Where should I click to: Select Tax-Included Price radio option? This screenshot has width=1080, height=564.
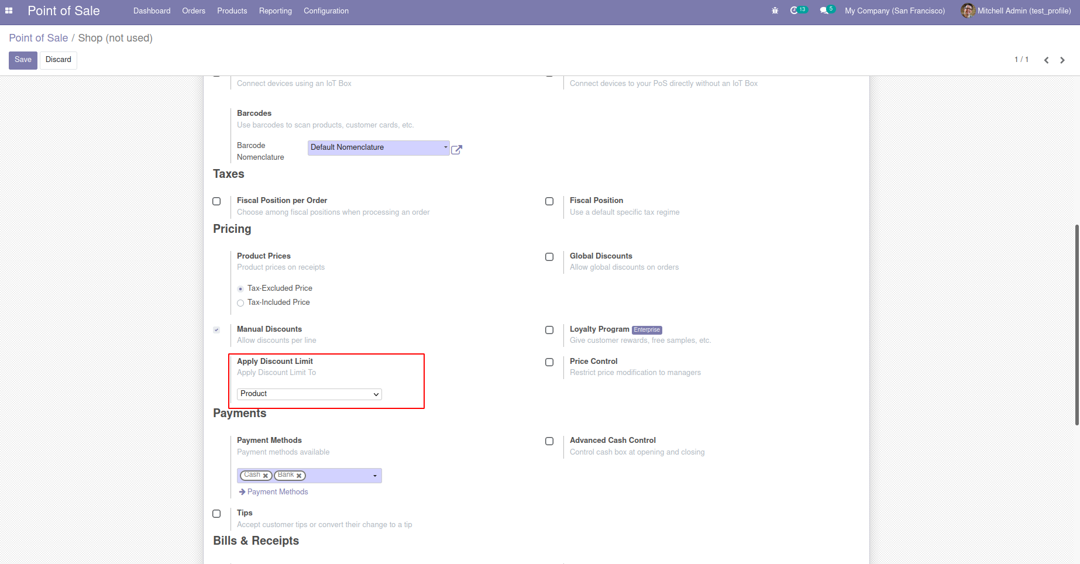click(240, 303)
